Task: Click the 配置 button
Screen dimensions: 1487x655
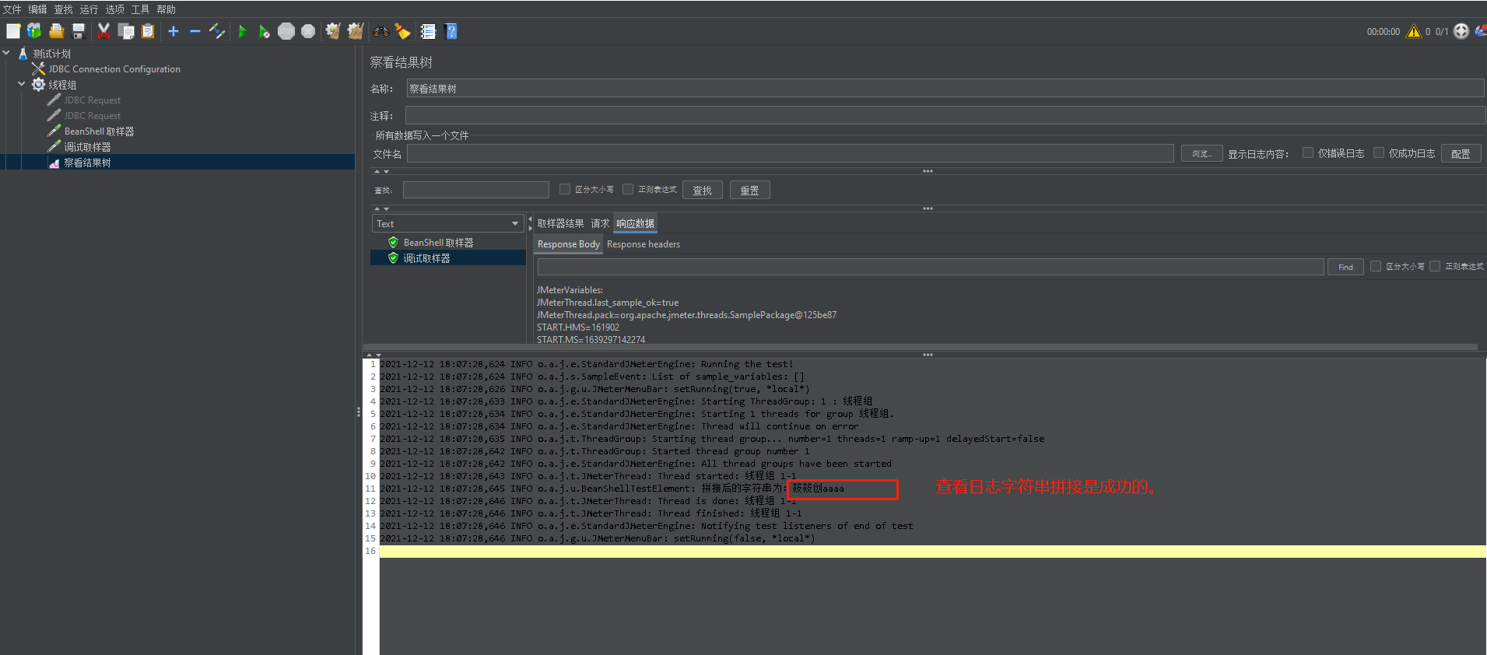Action: coord(1461,154)
